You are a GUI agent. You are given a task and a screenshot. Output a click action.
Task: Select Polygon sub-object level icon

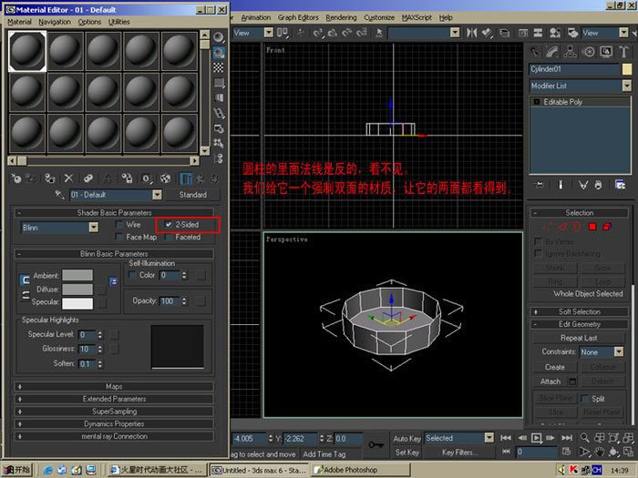tap(592, 227)
